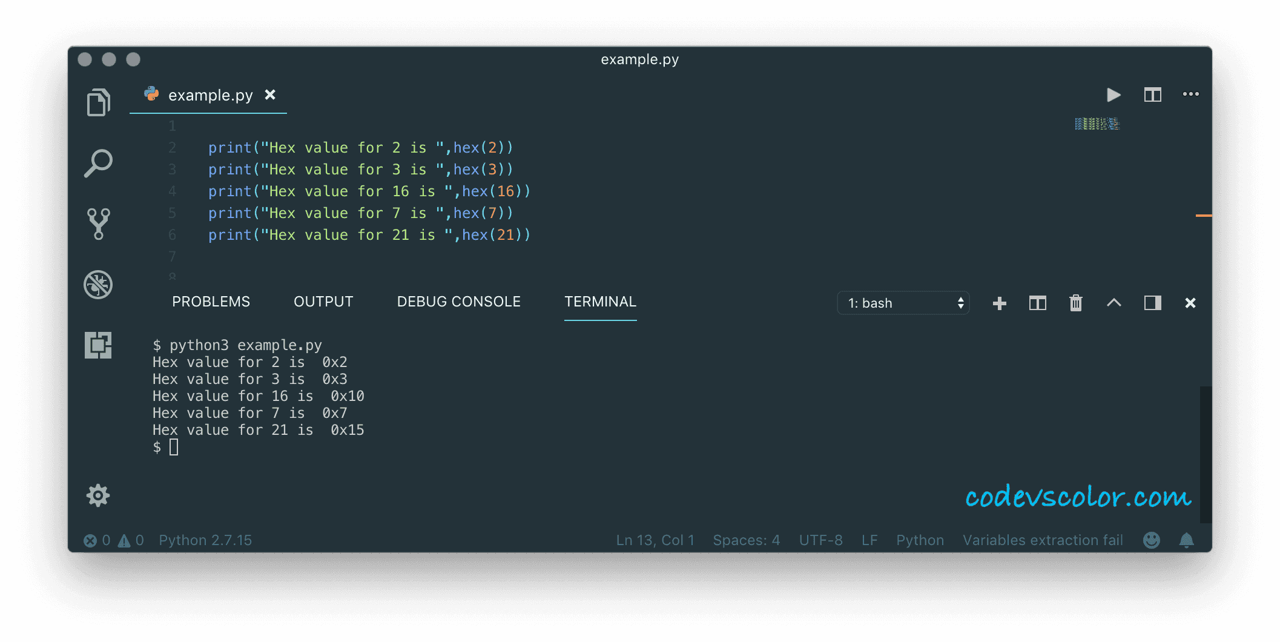Open the Explorer sidebar

tap(98, 102)
